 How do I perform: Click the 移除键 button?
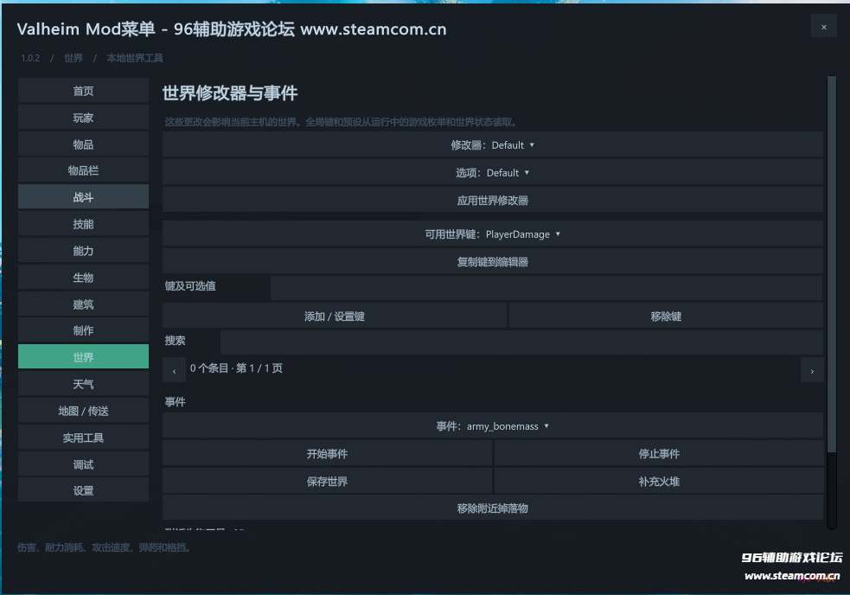coord(666,316)
